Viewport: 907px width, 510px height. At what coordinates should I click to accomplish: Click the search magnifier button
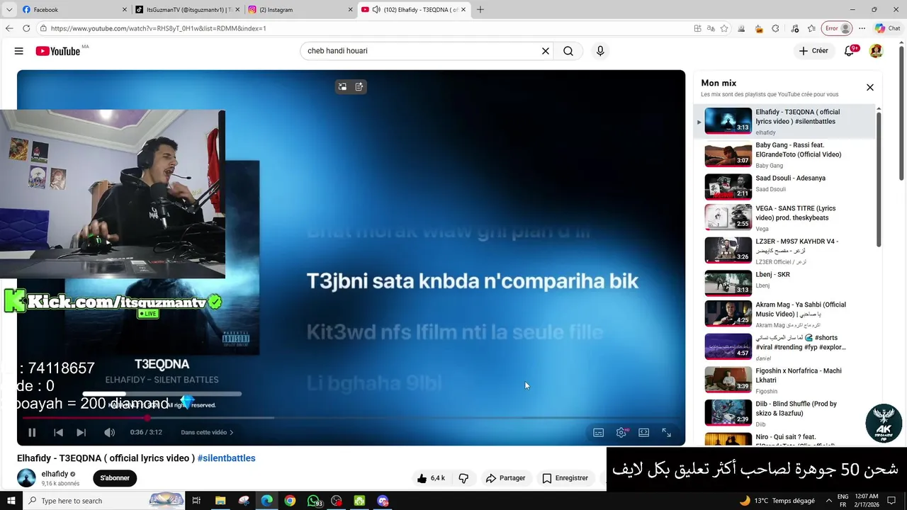coord(568,51)
